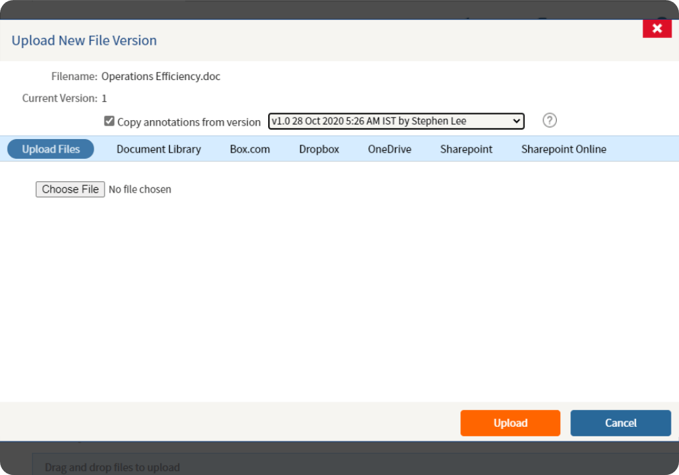Click the empty white upload panel area

point(339,299)
